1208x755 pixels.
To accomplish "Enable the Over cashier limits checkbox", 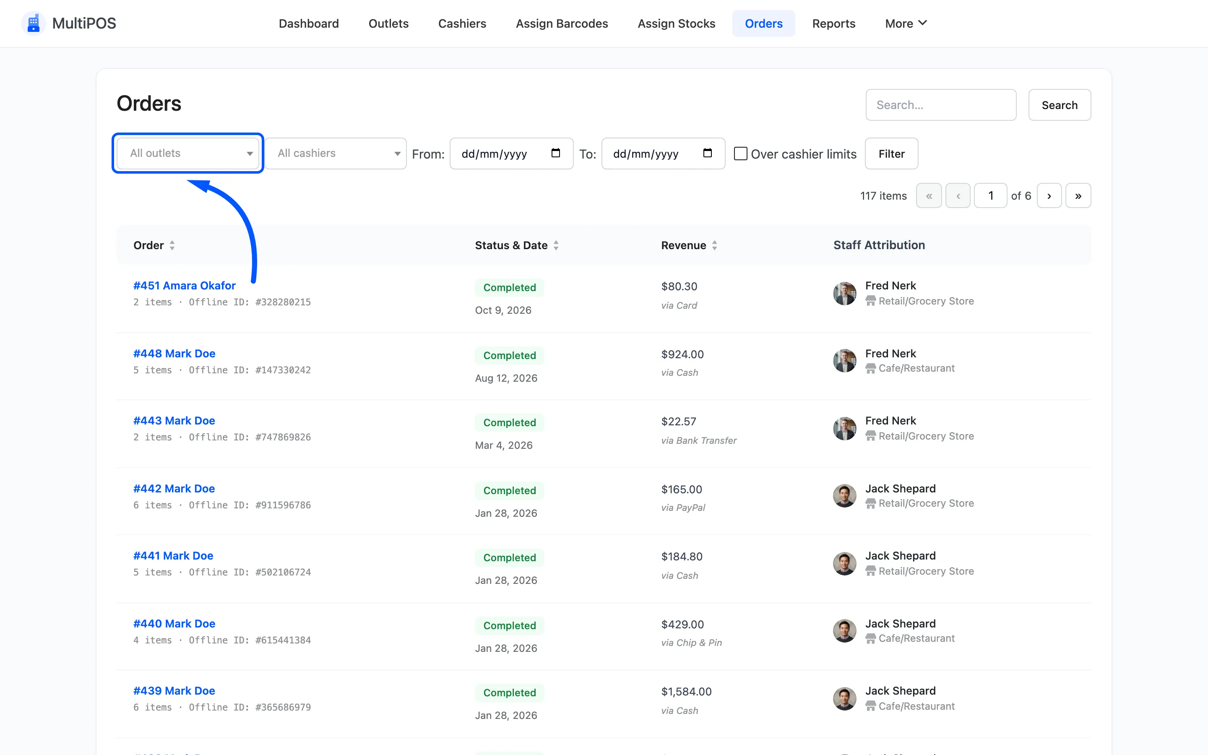I will [x=741, y=153].
